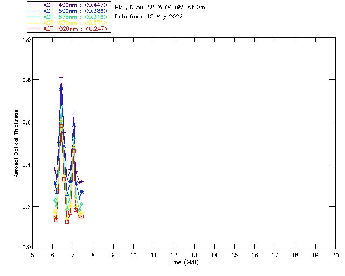Click the red square at the first peak top
The height and width of the screenshot is (276, 345).
pos(61,125)
